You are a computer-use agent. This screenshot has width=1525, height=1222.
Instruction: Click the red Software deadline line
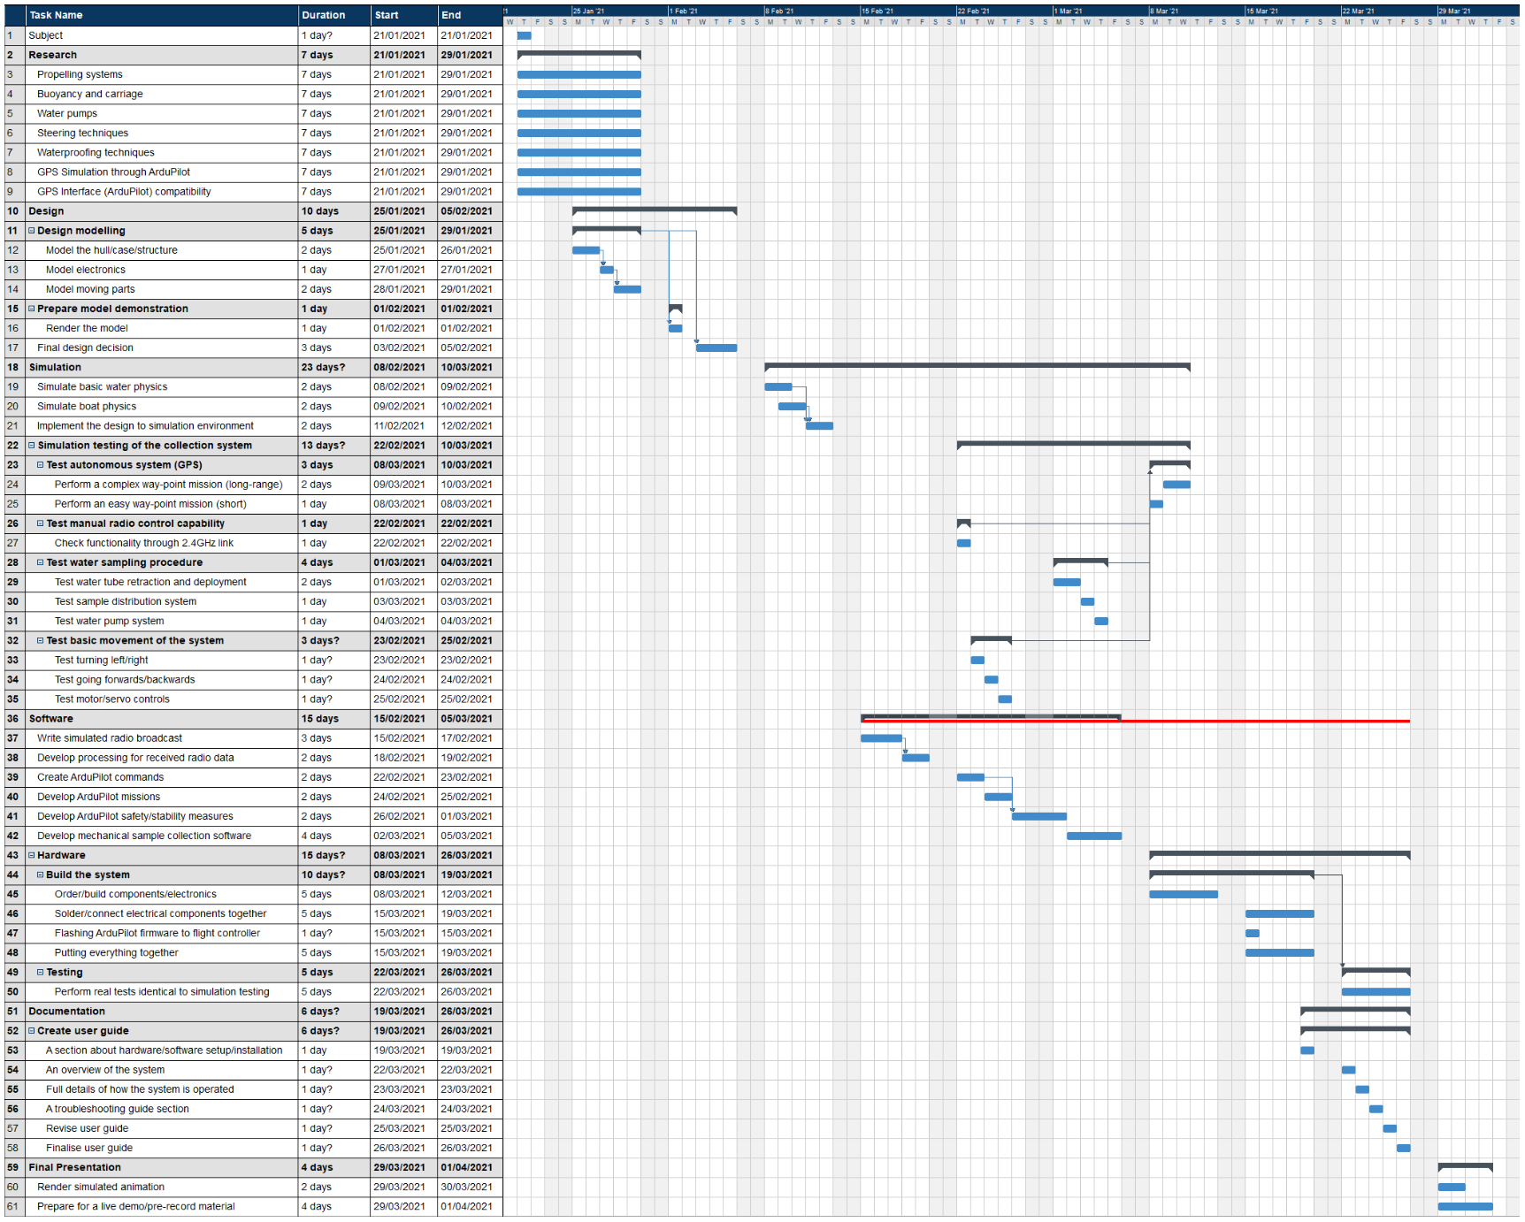tap(1136, 722)
